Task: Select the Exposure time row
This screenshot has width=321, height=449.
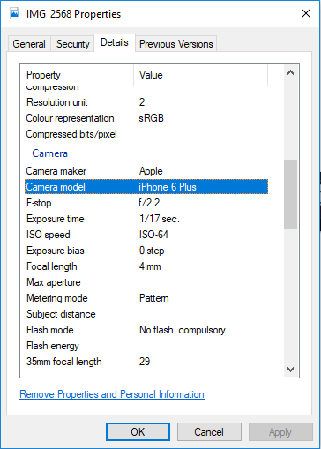Action: tap(146, 219)
